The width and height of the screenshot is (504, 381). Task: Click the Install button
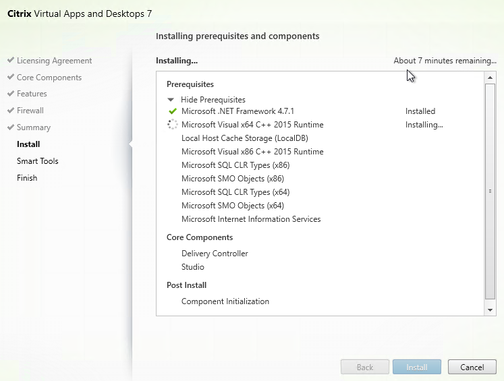click(416, 368)
